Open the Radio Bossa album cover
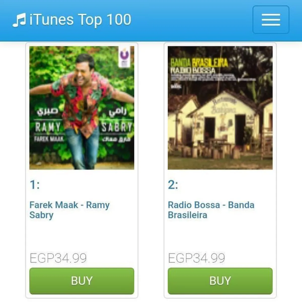Image resolution: width=302 pixels, height=302 pixels. pyautogui.click(x=220, y=108)
